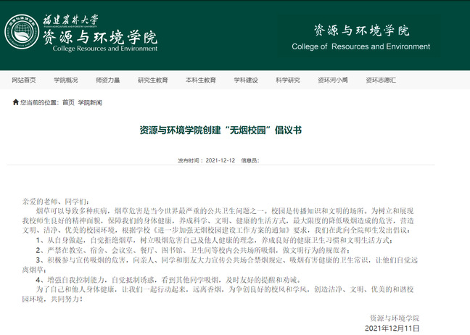The image size is (470, 335).
Task: Click the 信息员 label under the title
Action: [x=250, y=160]
